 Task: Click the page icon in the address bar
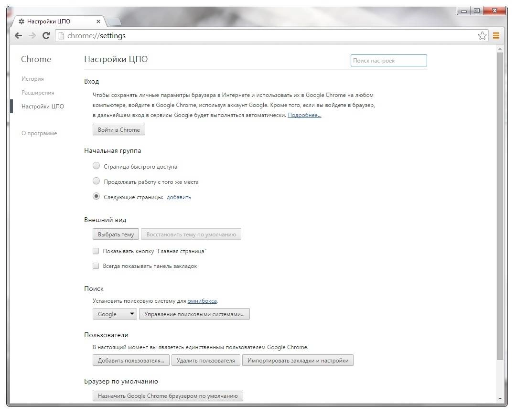pos(61,35)
